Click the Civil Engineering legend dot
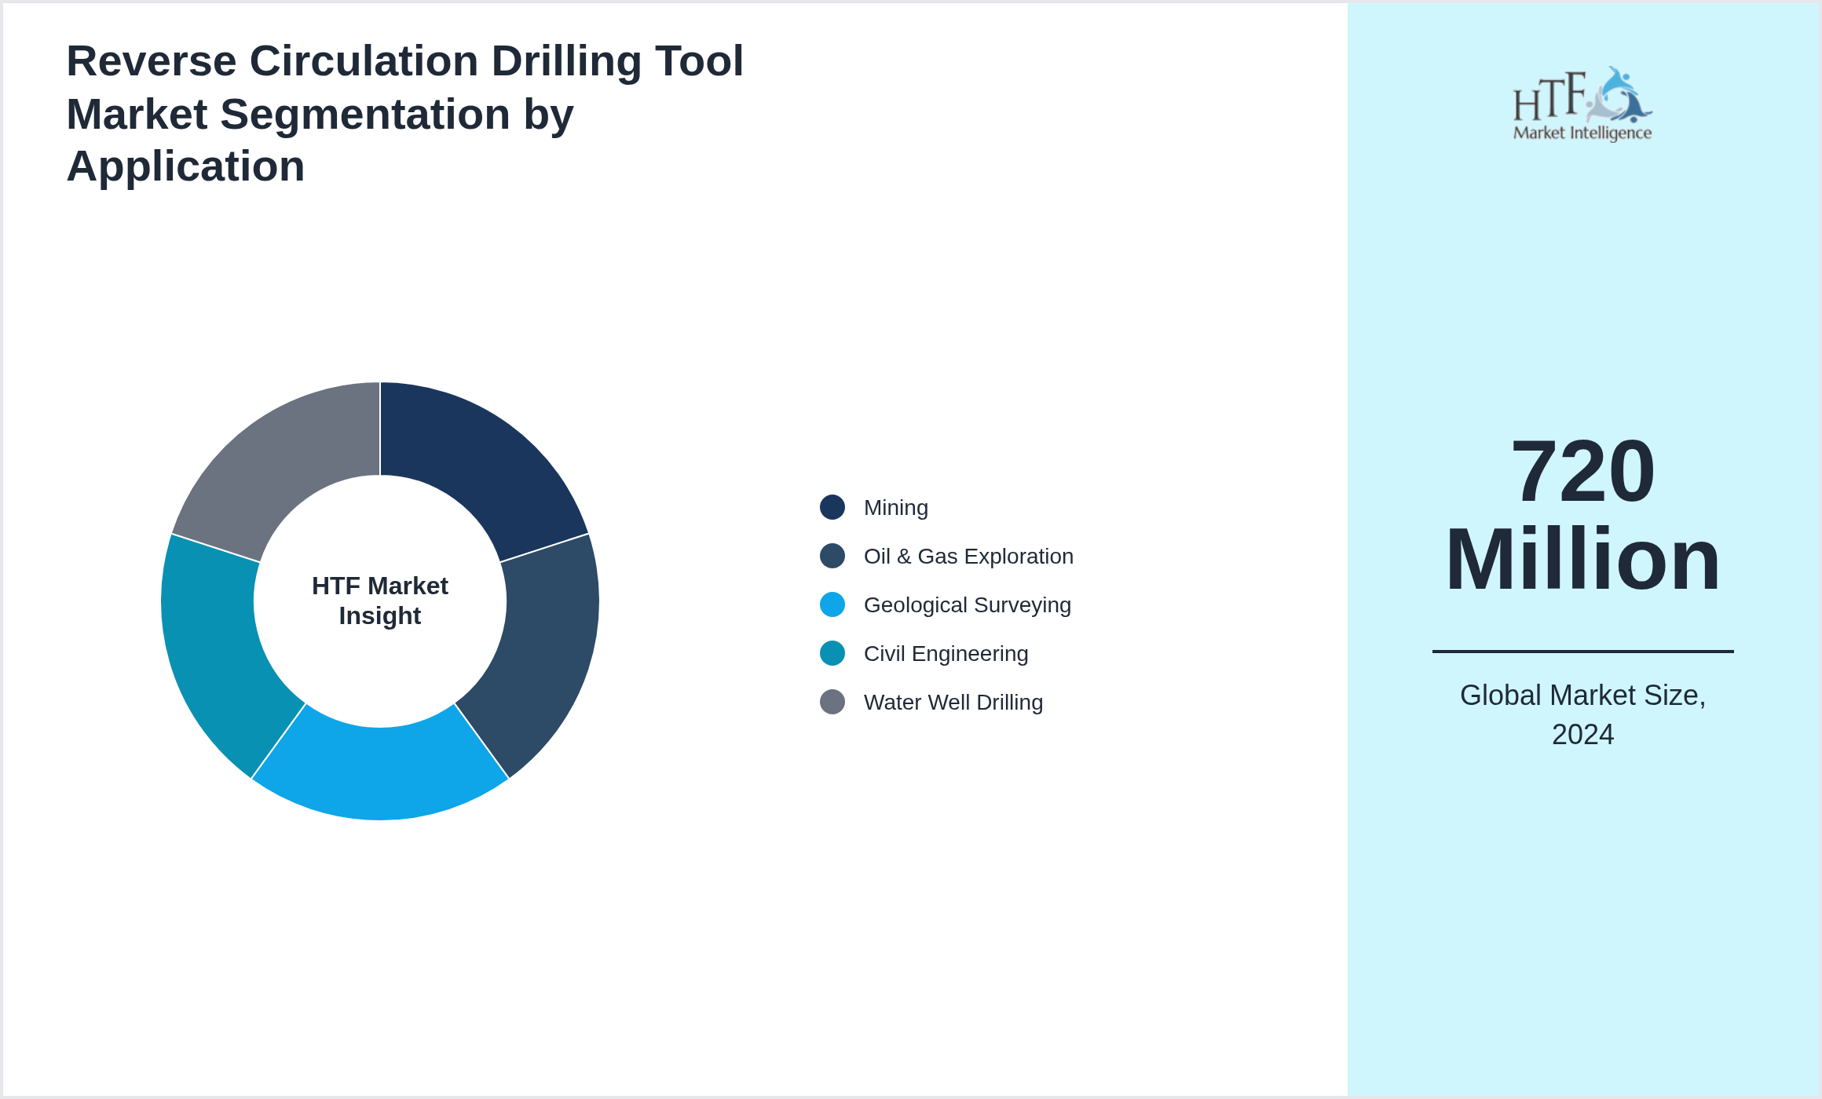1822x1099 pixels. [x=832, y=653]
